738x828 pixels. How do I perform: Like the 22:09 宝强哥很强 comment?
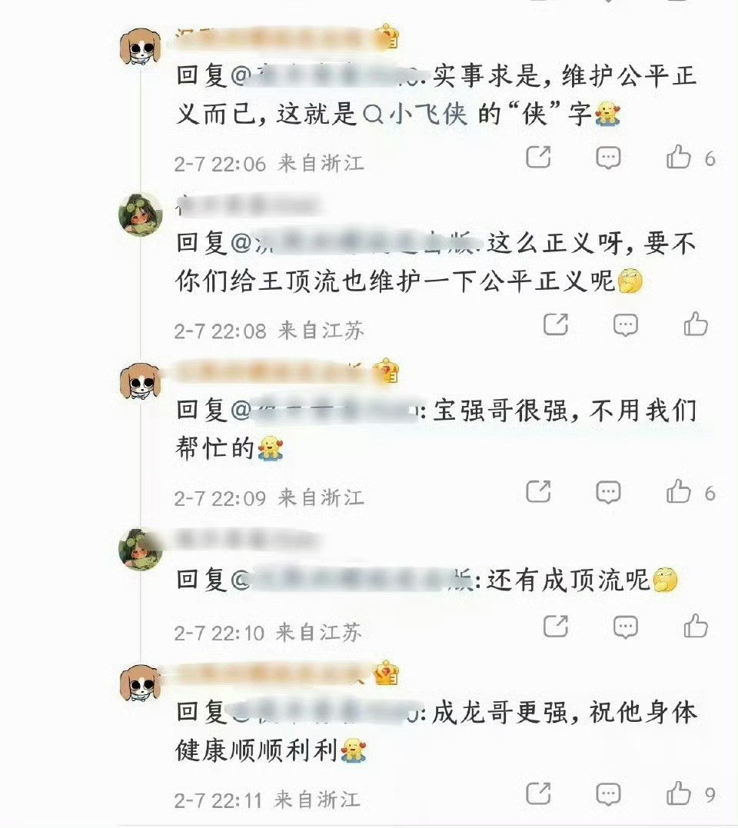[x=679, y=491]
